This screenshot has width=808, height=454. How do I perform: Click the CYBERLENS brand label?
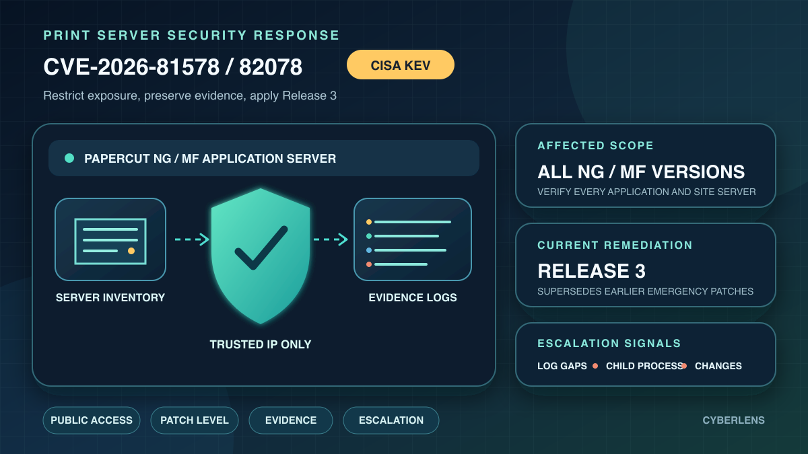[x=734, y=420]
